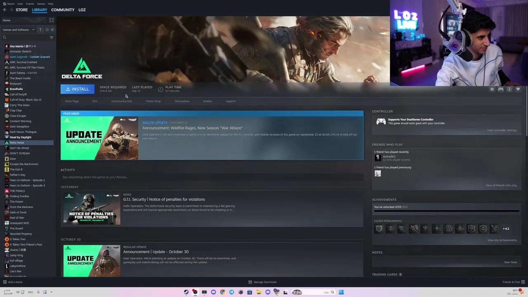This screenshot has height=297, width=528.
Task: Click the sort ascending arrow in sidebar
Action: coord(40,30)
